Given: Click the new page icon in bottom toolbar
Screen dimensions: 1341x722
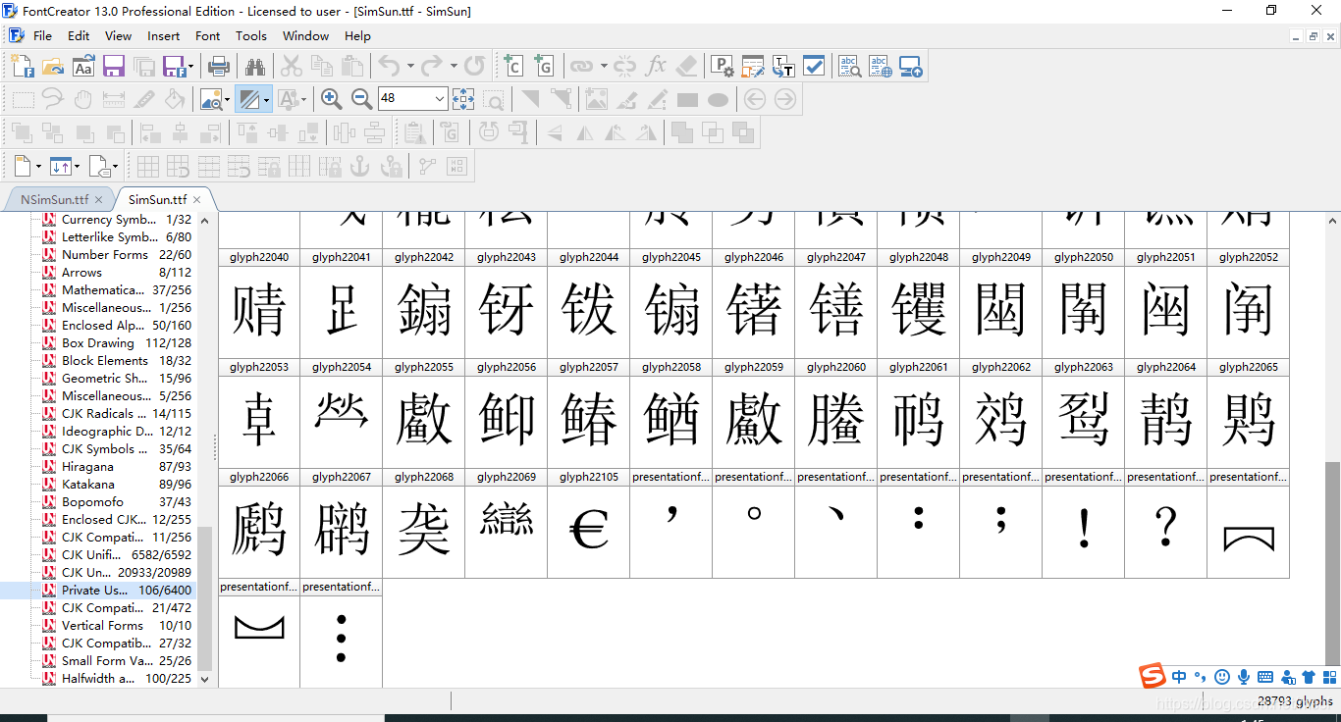Looking at the screenshot, I should [x=22, y=166].
